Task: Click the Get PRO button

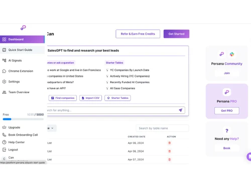Action: 227,111
